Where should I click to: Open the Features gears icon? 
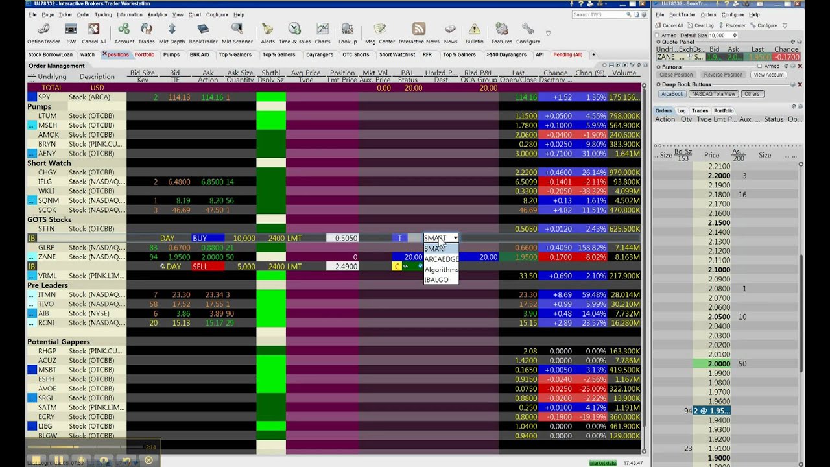(501, 33)
